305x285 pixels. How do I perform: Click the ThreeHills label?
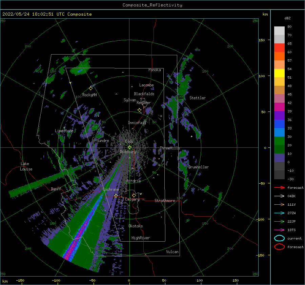coord(170,148)
